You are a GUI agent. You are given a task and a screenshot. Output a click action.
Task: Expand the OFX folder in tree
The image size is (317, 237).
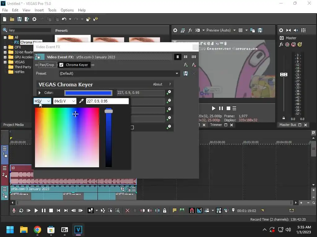5,47
